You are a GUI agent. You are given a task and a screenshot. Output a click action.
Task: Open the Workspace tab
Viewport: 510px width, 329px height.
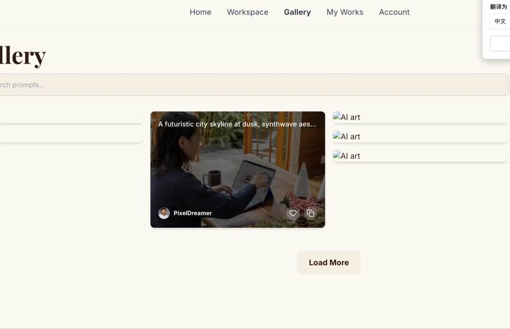click(x=247, y=12)
